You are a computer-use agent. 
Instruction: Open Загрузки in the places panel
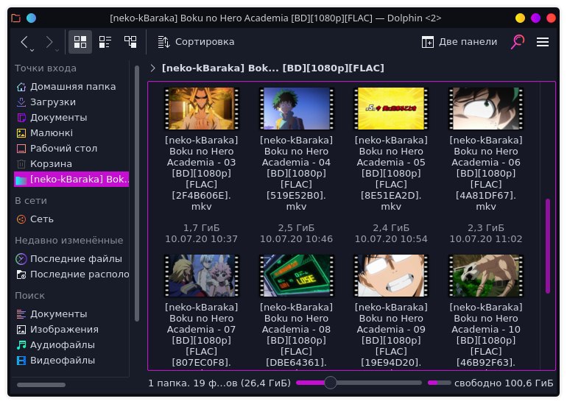(71, 102)
